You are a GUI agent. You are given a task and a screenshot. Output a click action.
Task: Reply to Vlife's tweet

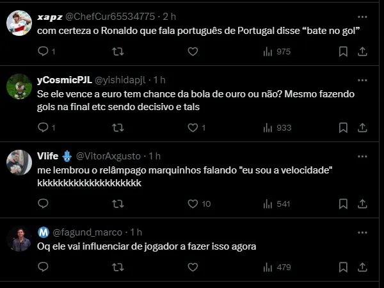pyautogui.click(x=44, y=204)
